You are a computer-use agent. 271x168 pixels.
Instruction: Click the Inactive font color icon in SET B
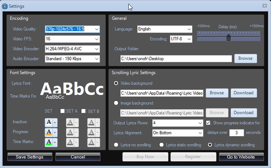pyautogui.click(x=92, y=122)
